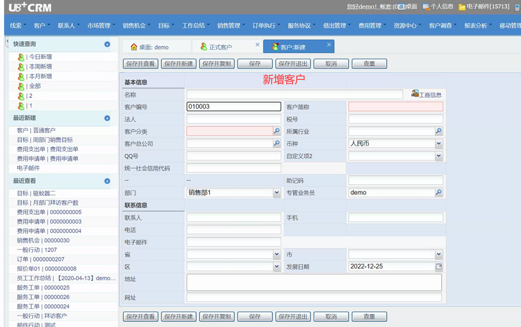Open the 区 dropdown
Screen dimensions: 521x327
pyautogui.click(x=277, y=267)
